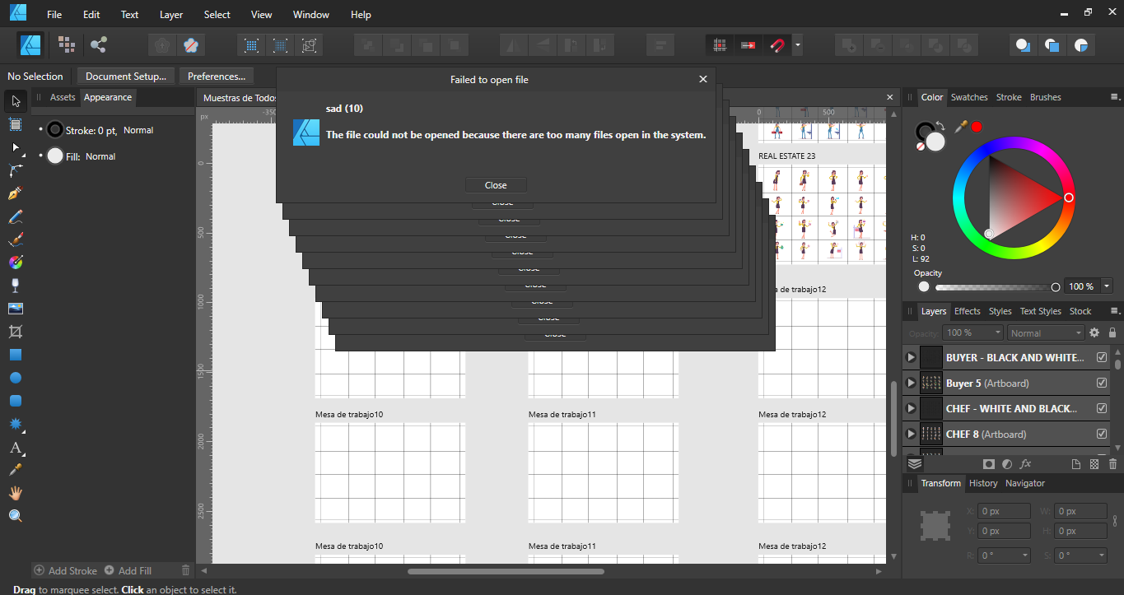
Task: Choose the Artistic Text tool
Action: click(15, 448)
